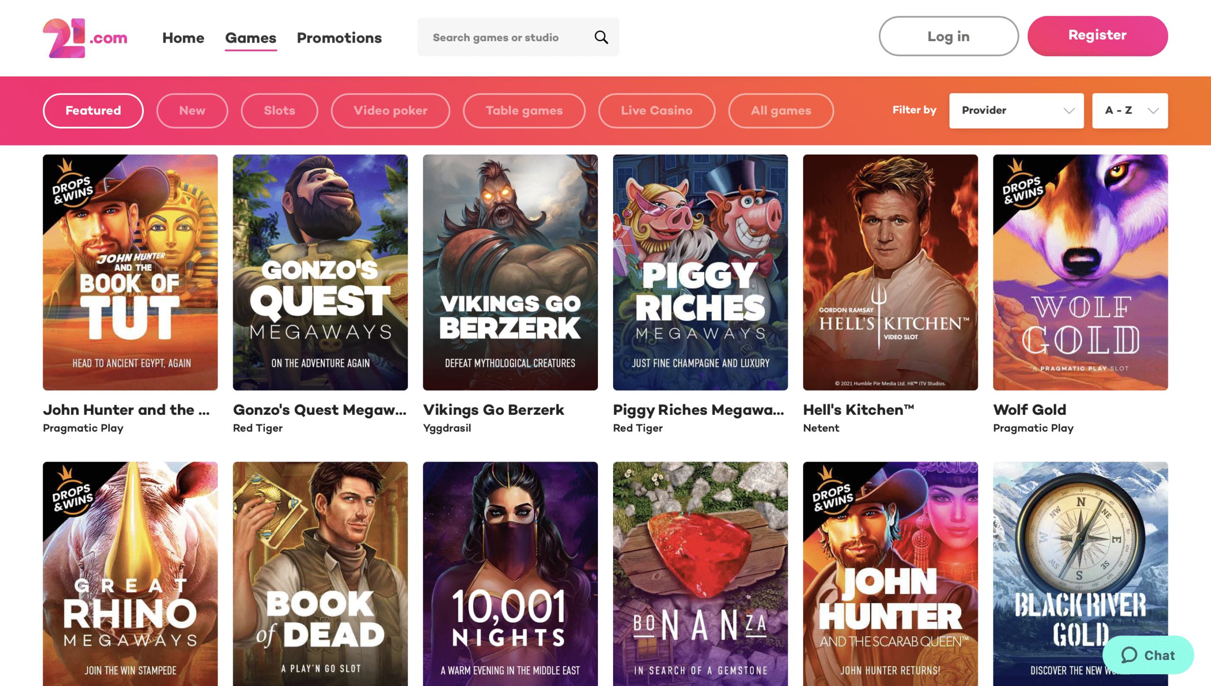This screenshot has width=1211, height=686.
Task: Open the Chat support button
Action: (x=1148, y=655)
